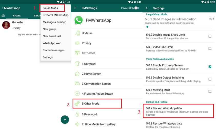Tap the FMWhatsApp logo icon
The image size is (216, 131).
pos(78,20)
